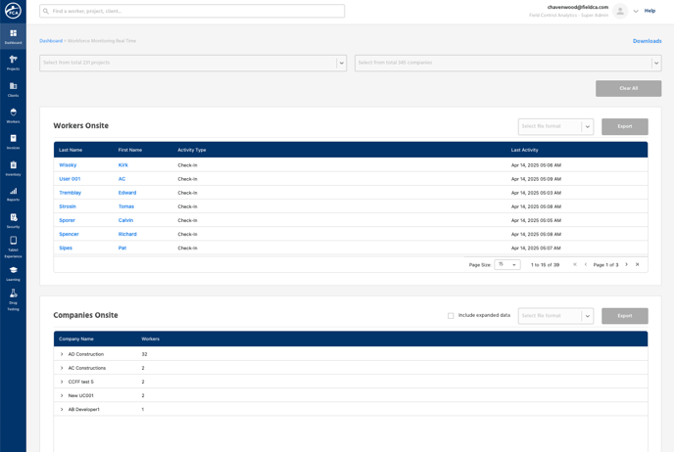Open the account menu chevron

coord(636,11)
